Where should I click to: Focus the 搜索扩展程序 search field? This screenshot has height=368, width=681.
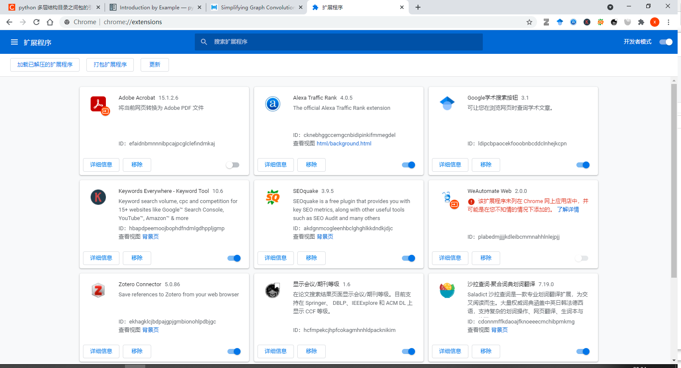pos(339,42)
